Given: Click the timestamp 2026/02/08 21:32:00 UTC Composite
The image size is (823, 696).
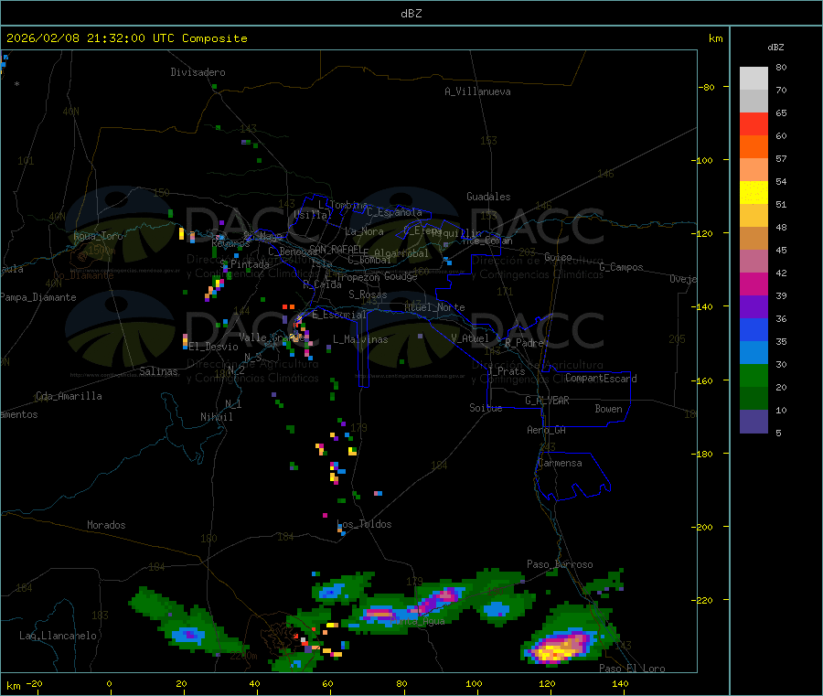Looking at the screenshot, I should click(126, 38).
